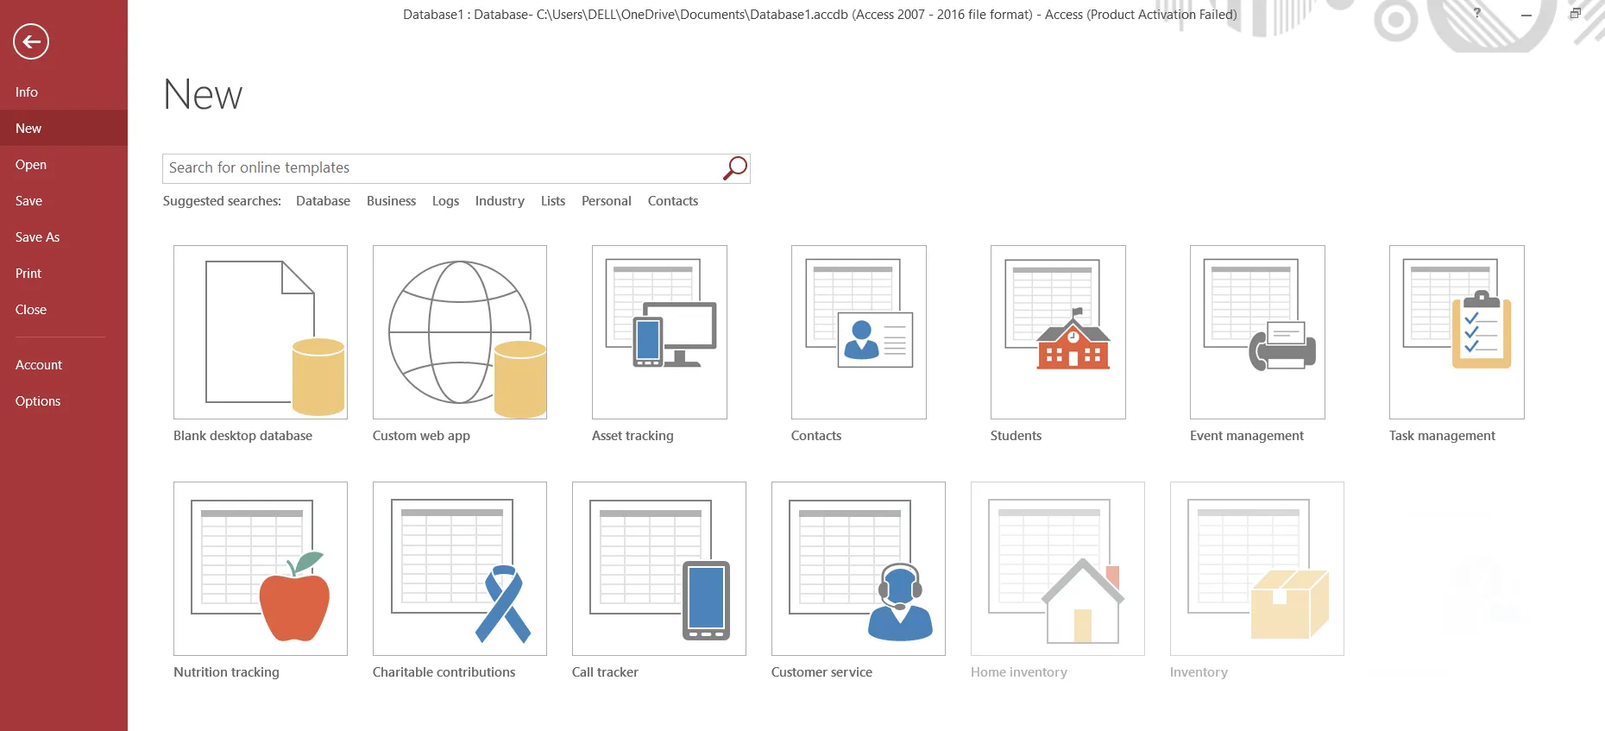1605x731 pixels.
Task: Choose the Custom web app template
Action: [459, 332]
